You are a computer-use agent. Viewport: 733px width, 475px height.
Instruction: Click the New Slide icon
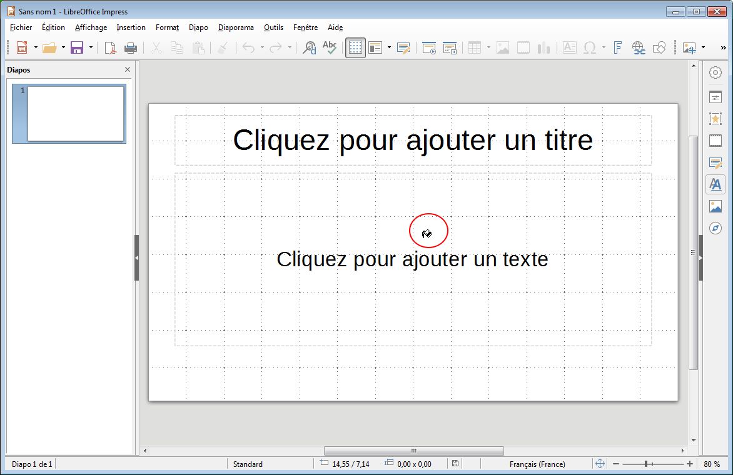click(x=689, y=47)
